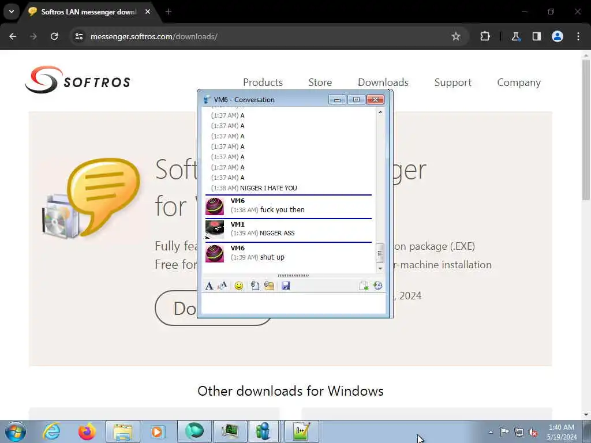Click the send folder icon in chat toolbar
The width and height of the screenshot is (591, 443).
pyautogui.click(x=269, y=286)
